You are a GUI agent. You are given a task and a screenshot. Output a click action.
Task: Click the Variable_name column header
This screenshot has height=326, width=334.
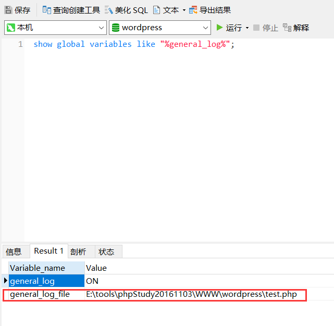(x=38, y=268)
